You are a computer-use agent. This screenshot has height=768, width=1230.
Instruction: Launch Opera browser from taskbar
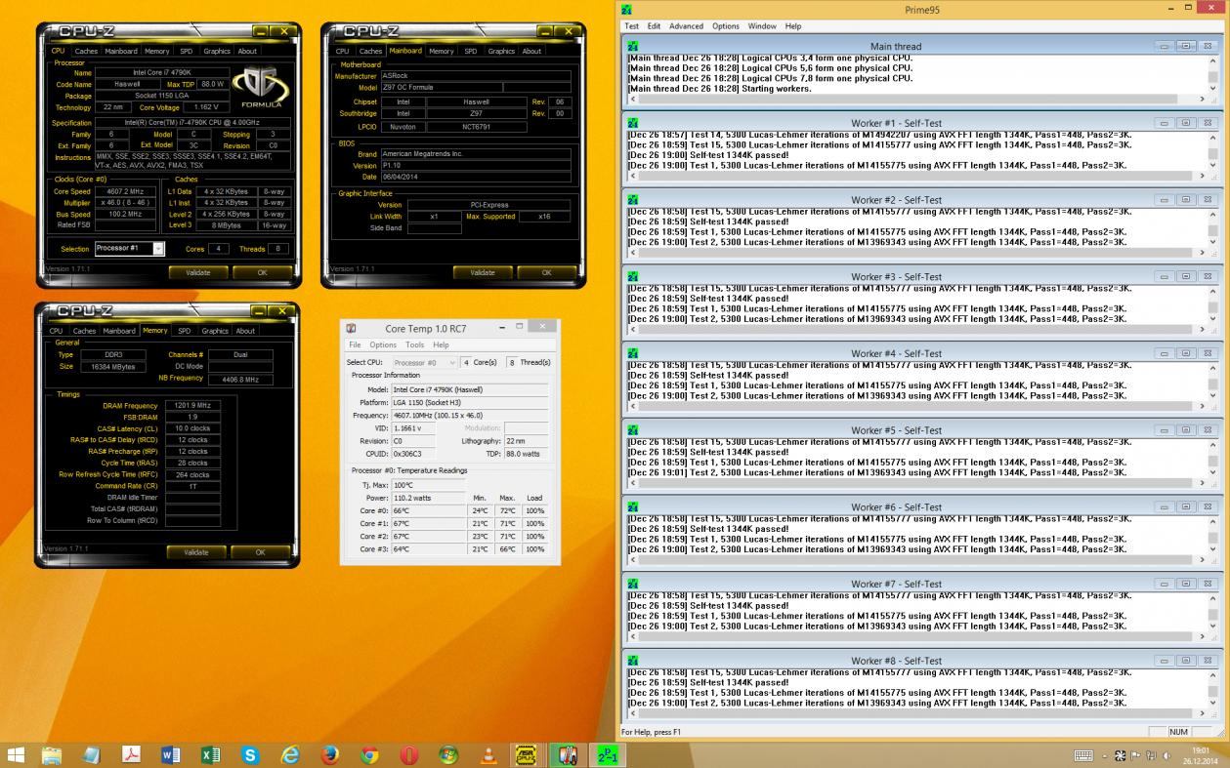pos(409,754)
